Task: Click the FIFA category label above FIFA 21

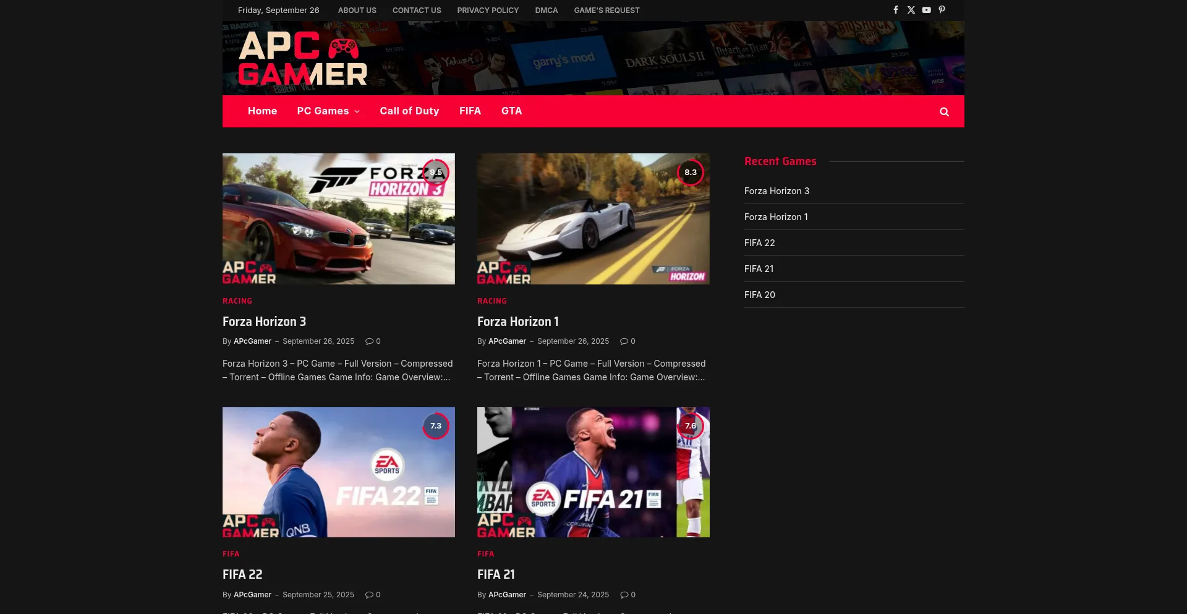Action: [486, 554]
